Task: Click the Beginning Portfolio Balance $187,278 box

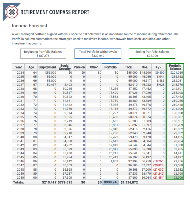Action: [43, 54]
